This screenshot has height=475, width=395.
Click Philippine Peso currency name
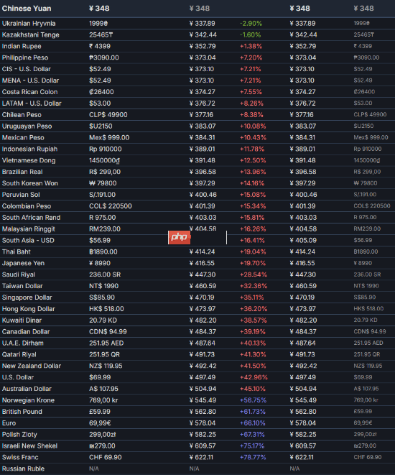[25, 57]
